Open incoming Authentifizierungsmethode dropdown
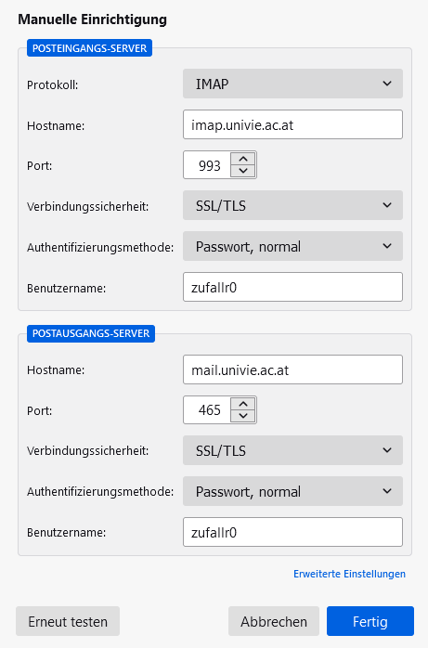The width and height of the screenshot is (428, 648). click(292, 246)
